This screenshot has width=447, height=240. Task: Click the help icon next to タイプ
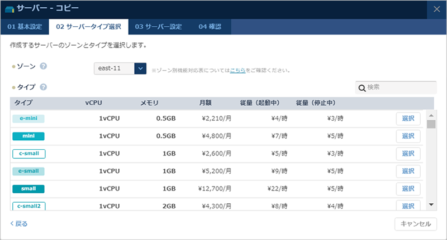coord(43,87)
